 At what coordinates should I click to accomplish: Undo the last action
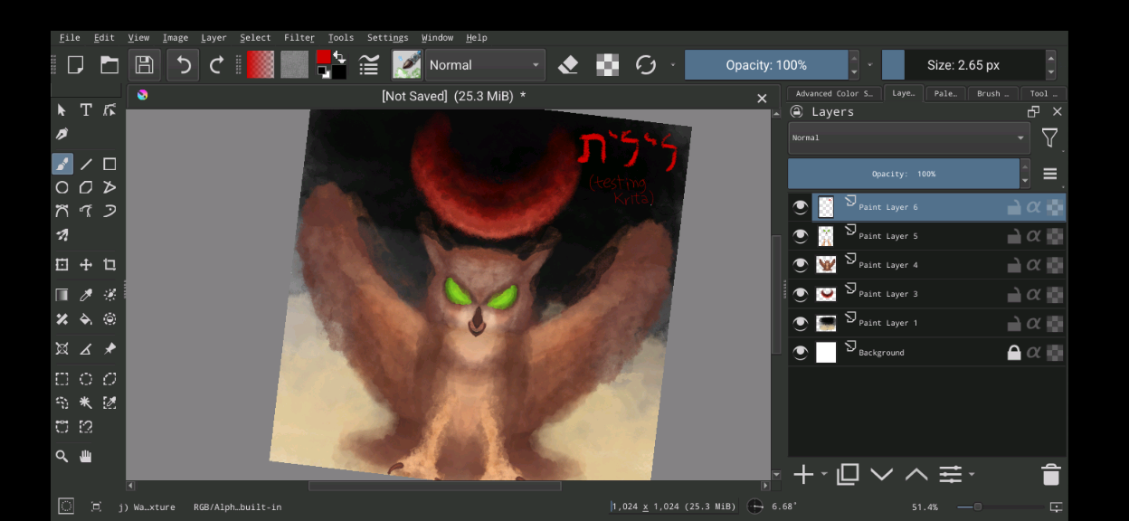(x=184, y=64)
